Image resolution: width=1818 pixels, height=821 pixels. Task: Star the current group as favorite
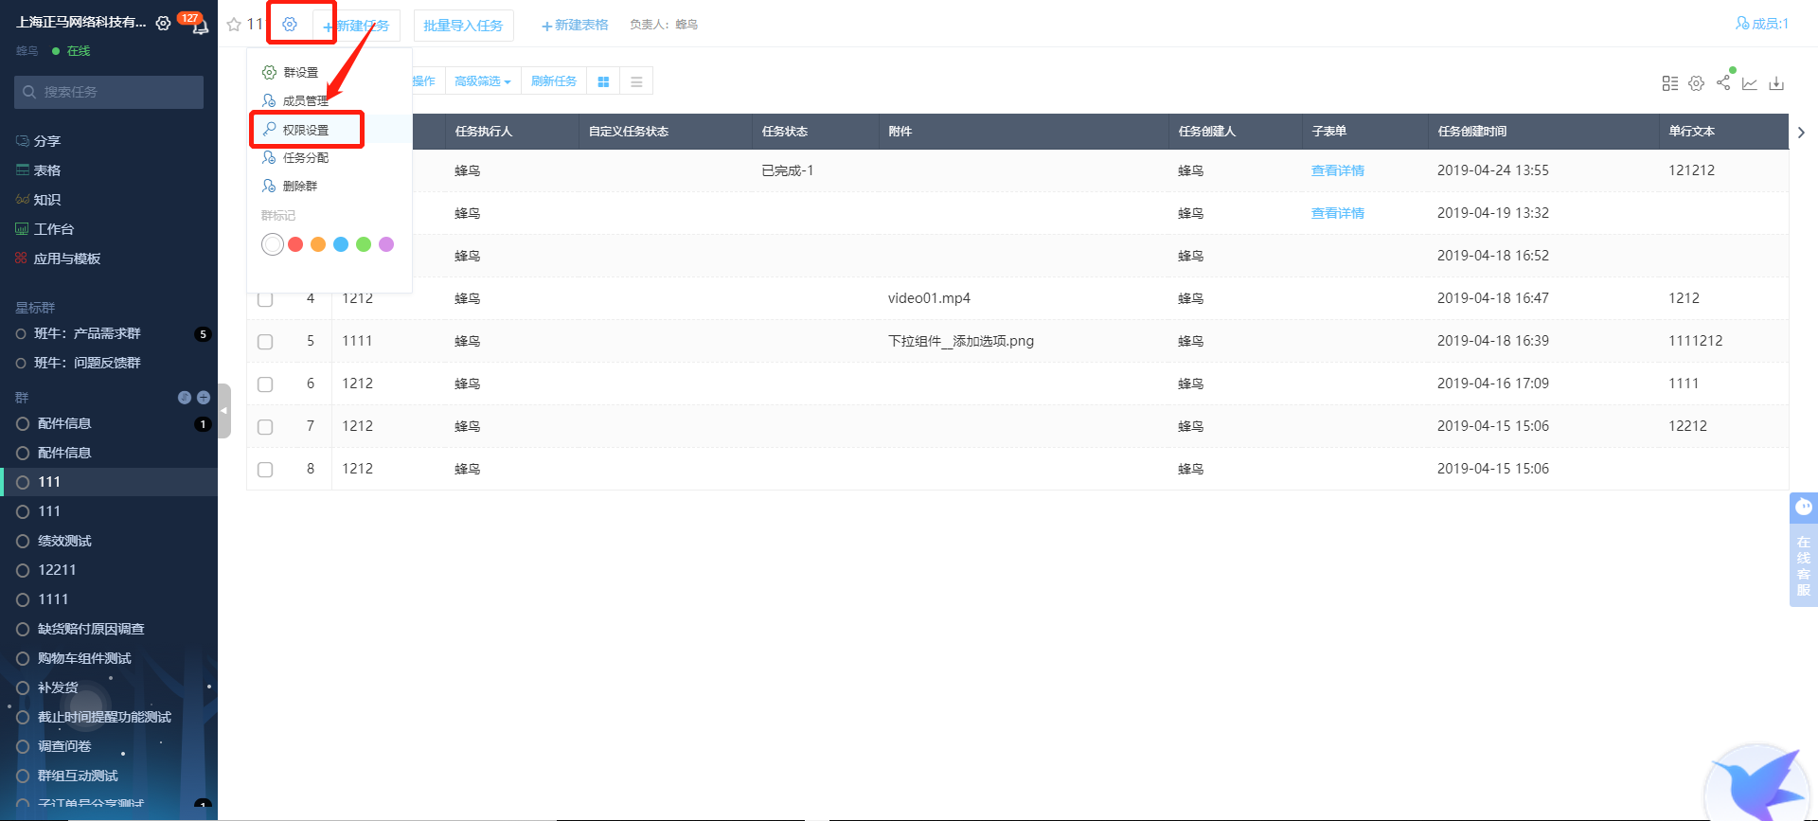[234, 25]
